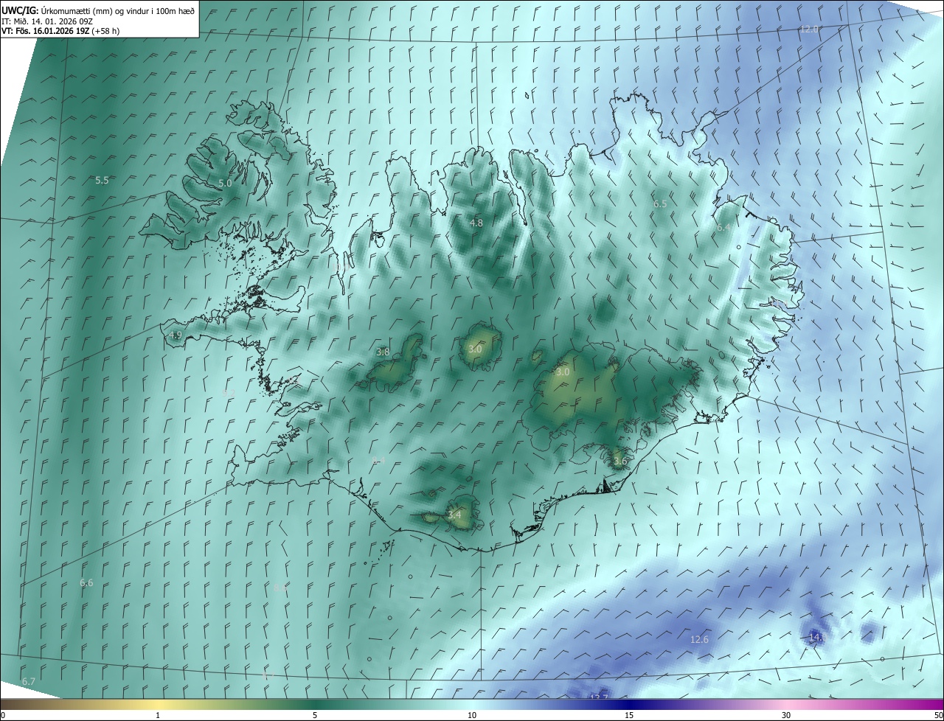Viewport: 944px width, 721px height.
Task: Click the colorbar tick label 1
Action: [x=158, y=715]
